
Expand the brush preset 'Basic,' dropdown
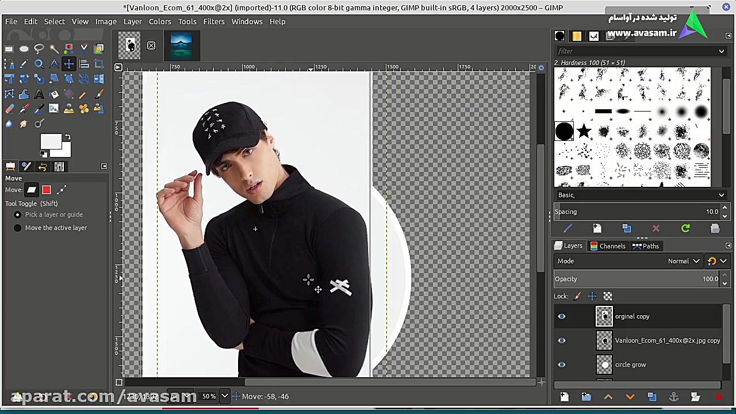(x=721, y=195)
